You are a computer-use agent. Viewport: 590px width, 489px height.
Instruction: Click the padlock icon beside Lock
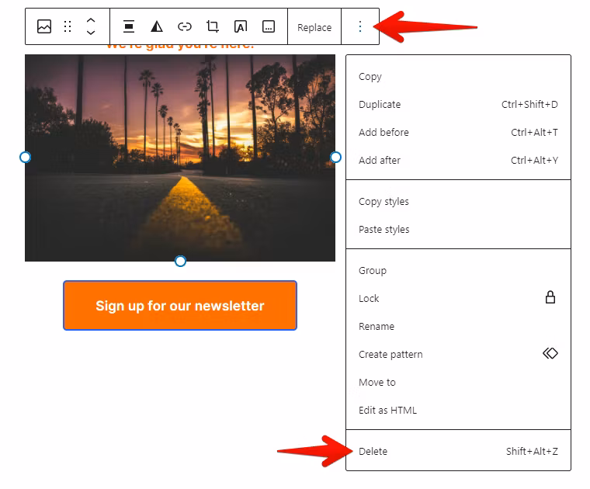coord(550,297)
